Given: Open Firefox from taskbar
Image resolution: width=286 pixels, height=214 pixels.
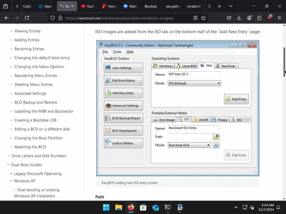Looking at the screenshot, I should pyautogui.click(x=131, y=207).
